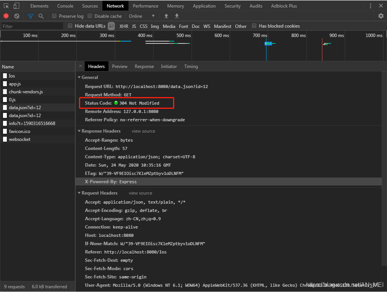Image resolution: width=387 pixels, height=292 pixels.
Task: Check Has blocked cookies checkbox
Action: 254,26
